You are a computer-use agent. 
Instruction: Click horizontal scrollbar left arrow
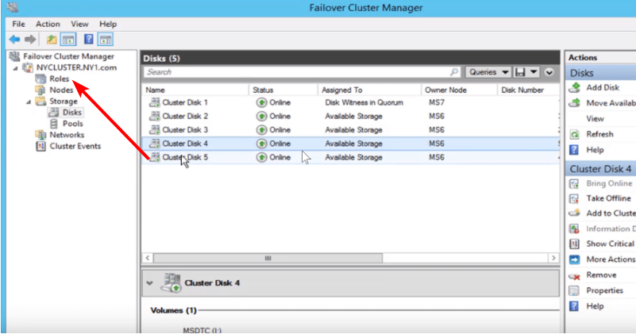point(148,258)
